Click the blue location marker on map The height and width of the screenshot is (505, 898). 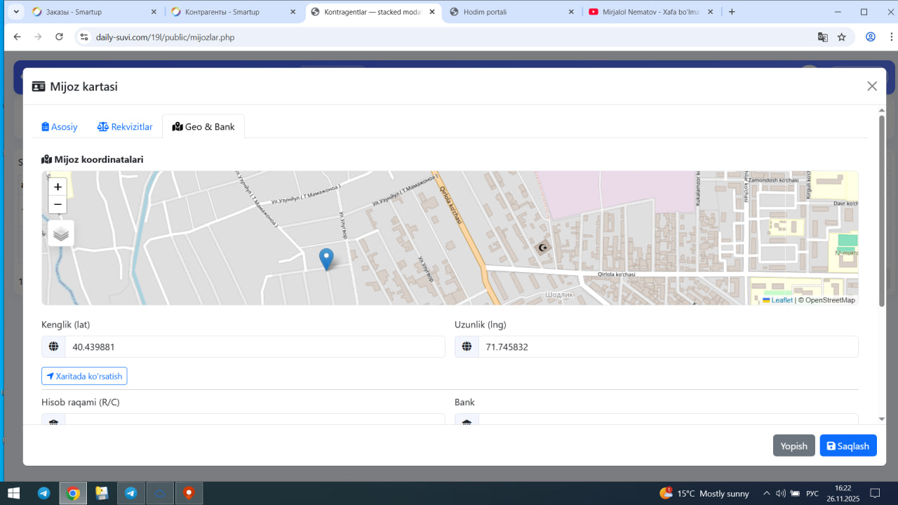[326, 258]
